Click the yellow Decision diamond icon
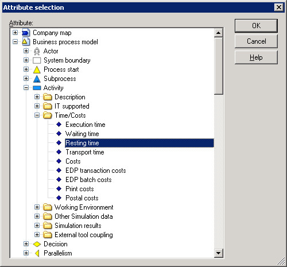 [37, 244]
